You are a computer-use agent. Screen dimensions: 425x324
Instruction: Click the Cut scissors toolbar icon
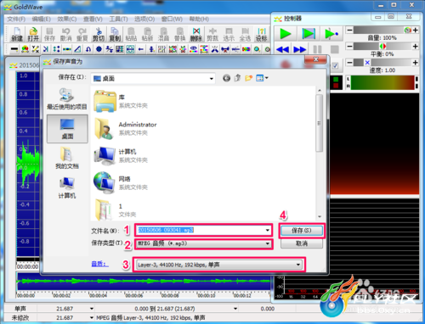(x=99, y=34)
